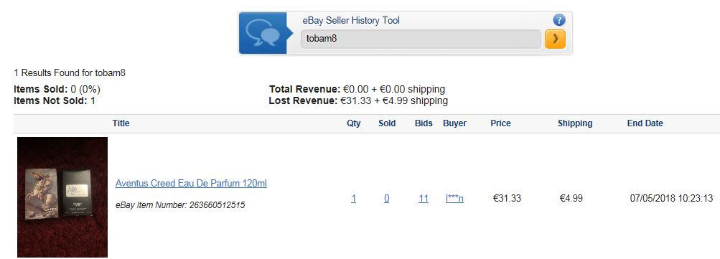Sort by the End Date column header
The image size is (720, 259).
point(645,123)
